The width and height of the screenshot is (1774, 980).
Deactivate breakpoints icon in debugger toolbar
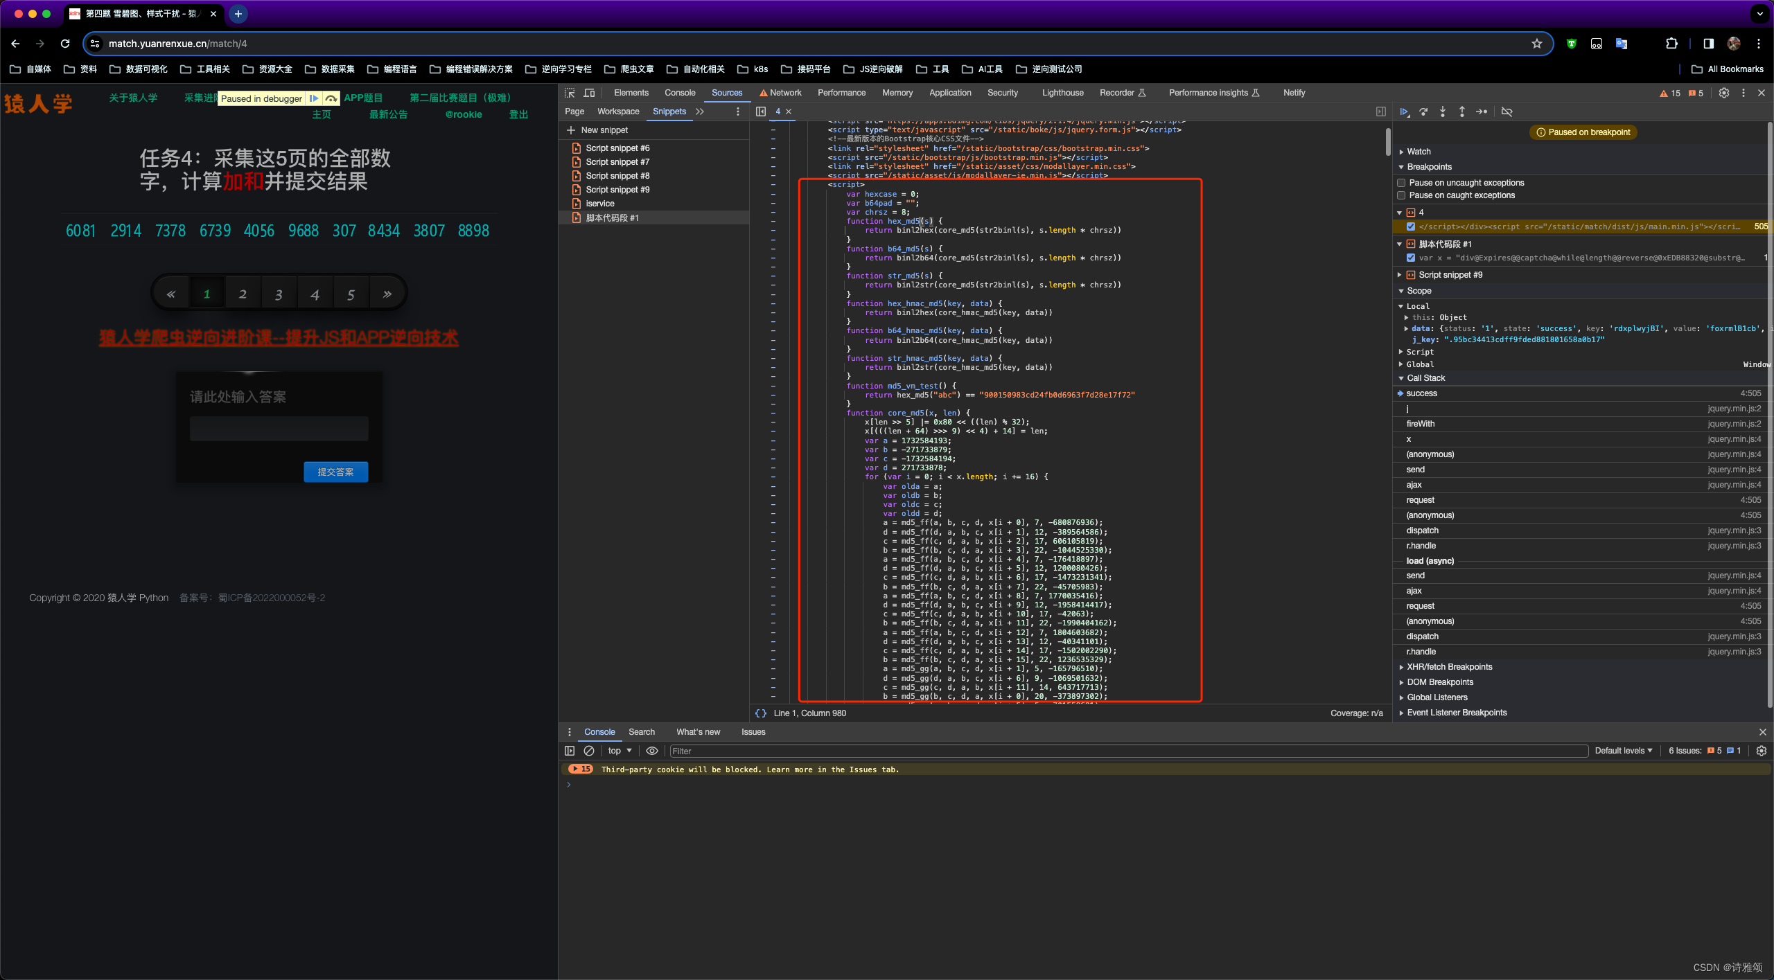point(1507,112)
